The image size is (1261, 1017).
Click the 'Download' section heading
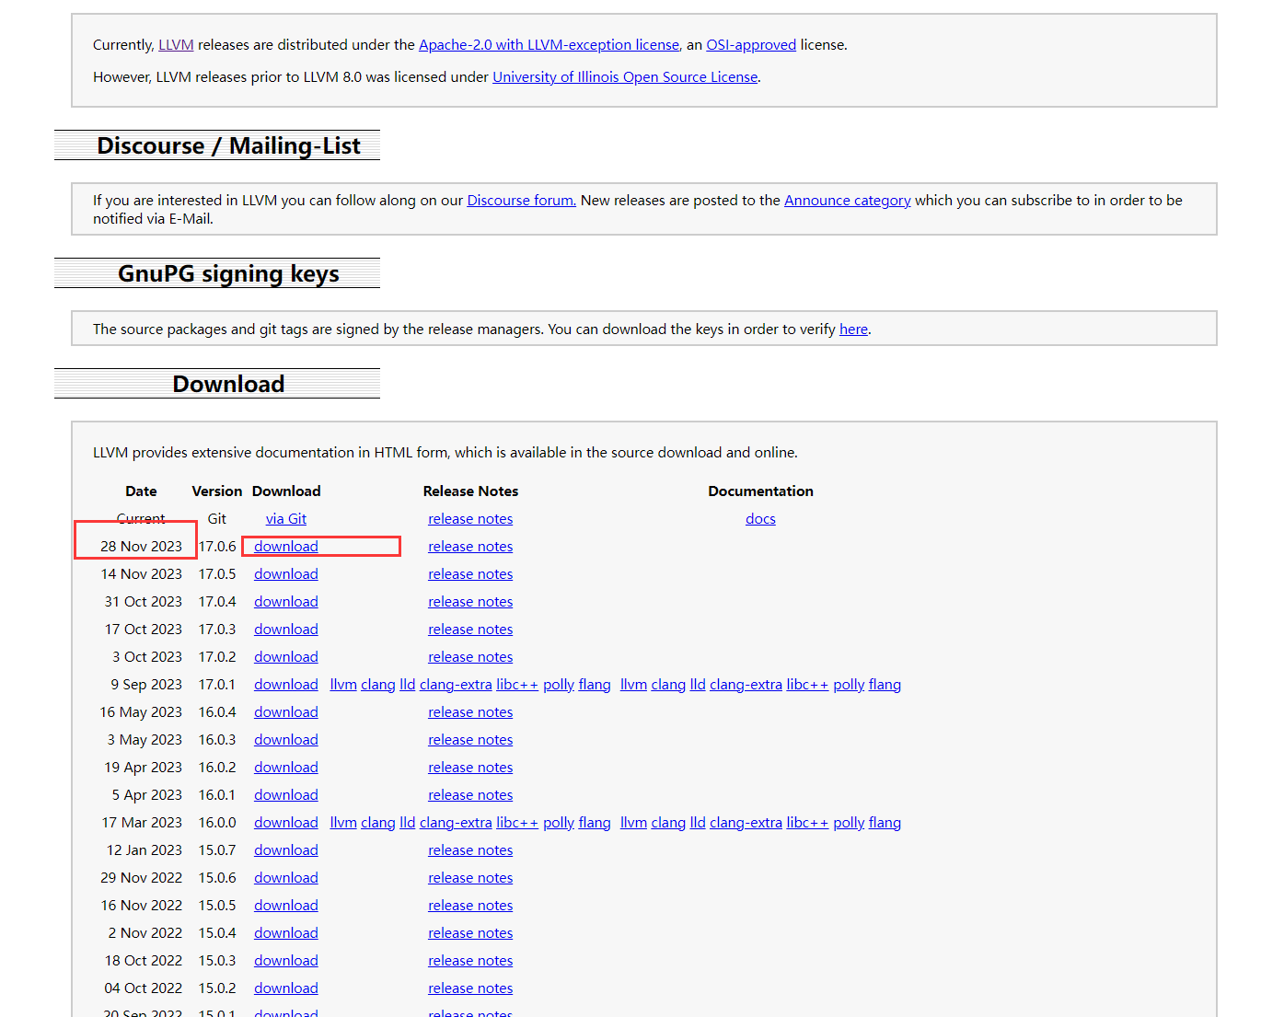point(228,384)
